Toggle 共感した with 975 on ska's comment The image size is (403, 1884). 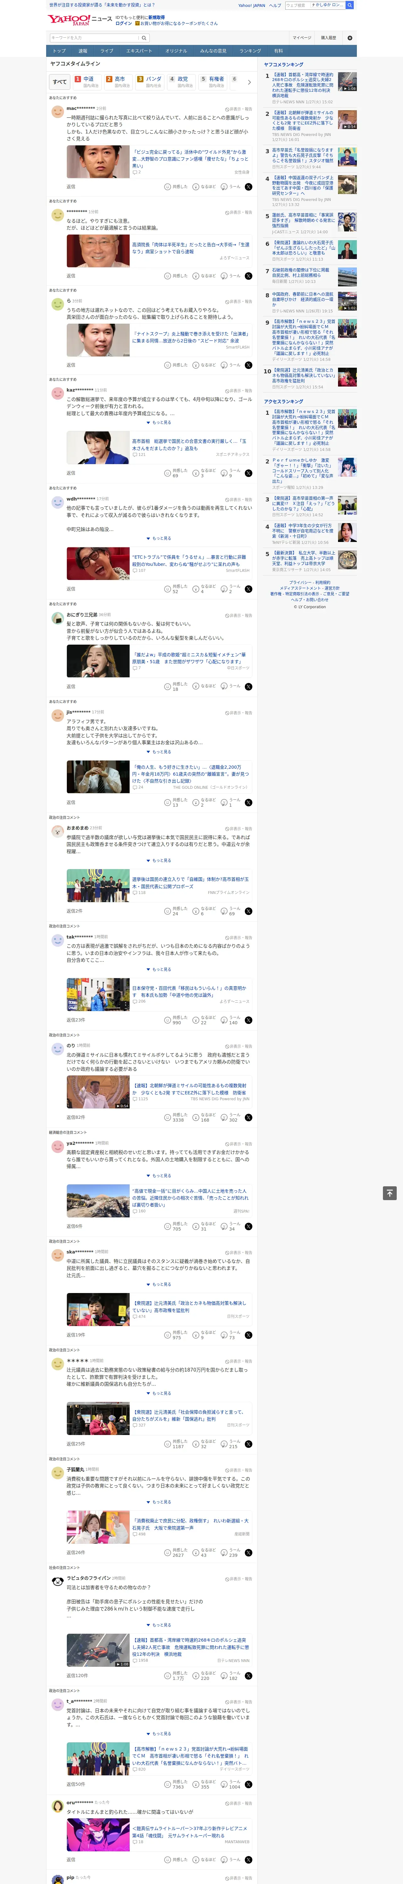[175, 1335]
